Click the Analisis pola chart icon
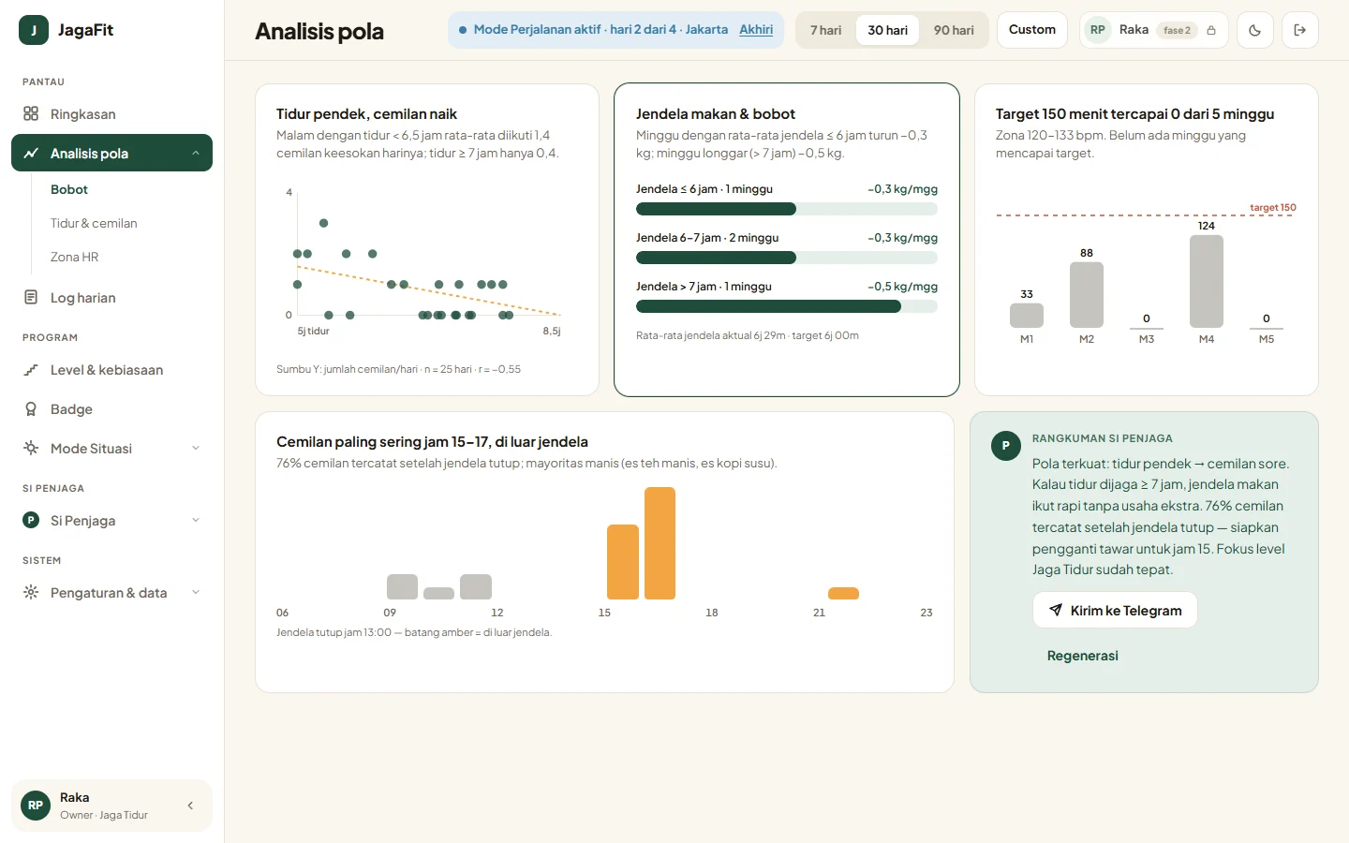The width and height of the screenshot is (1349, 843). (x=31, y=154)
